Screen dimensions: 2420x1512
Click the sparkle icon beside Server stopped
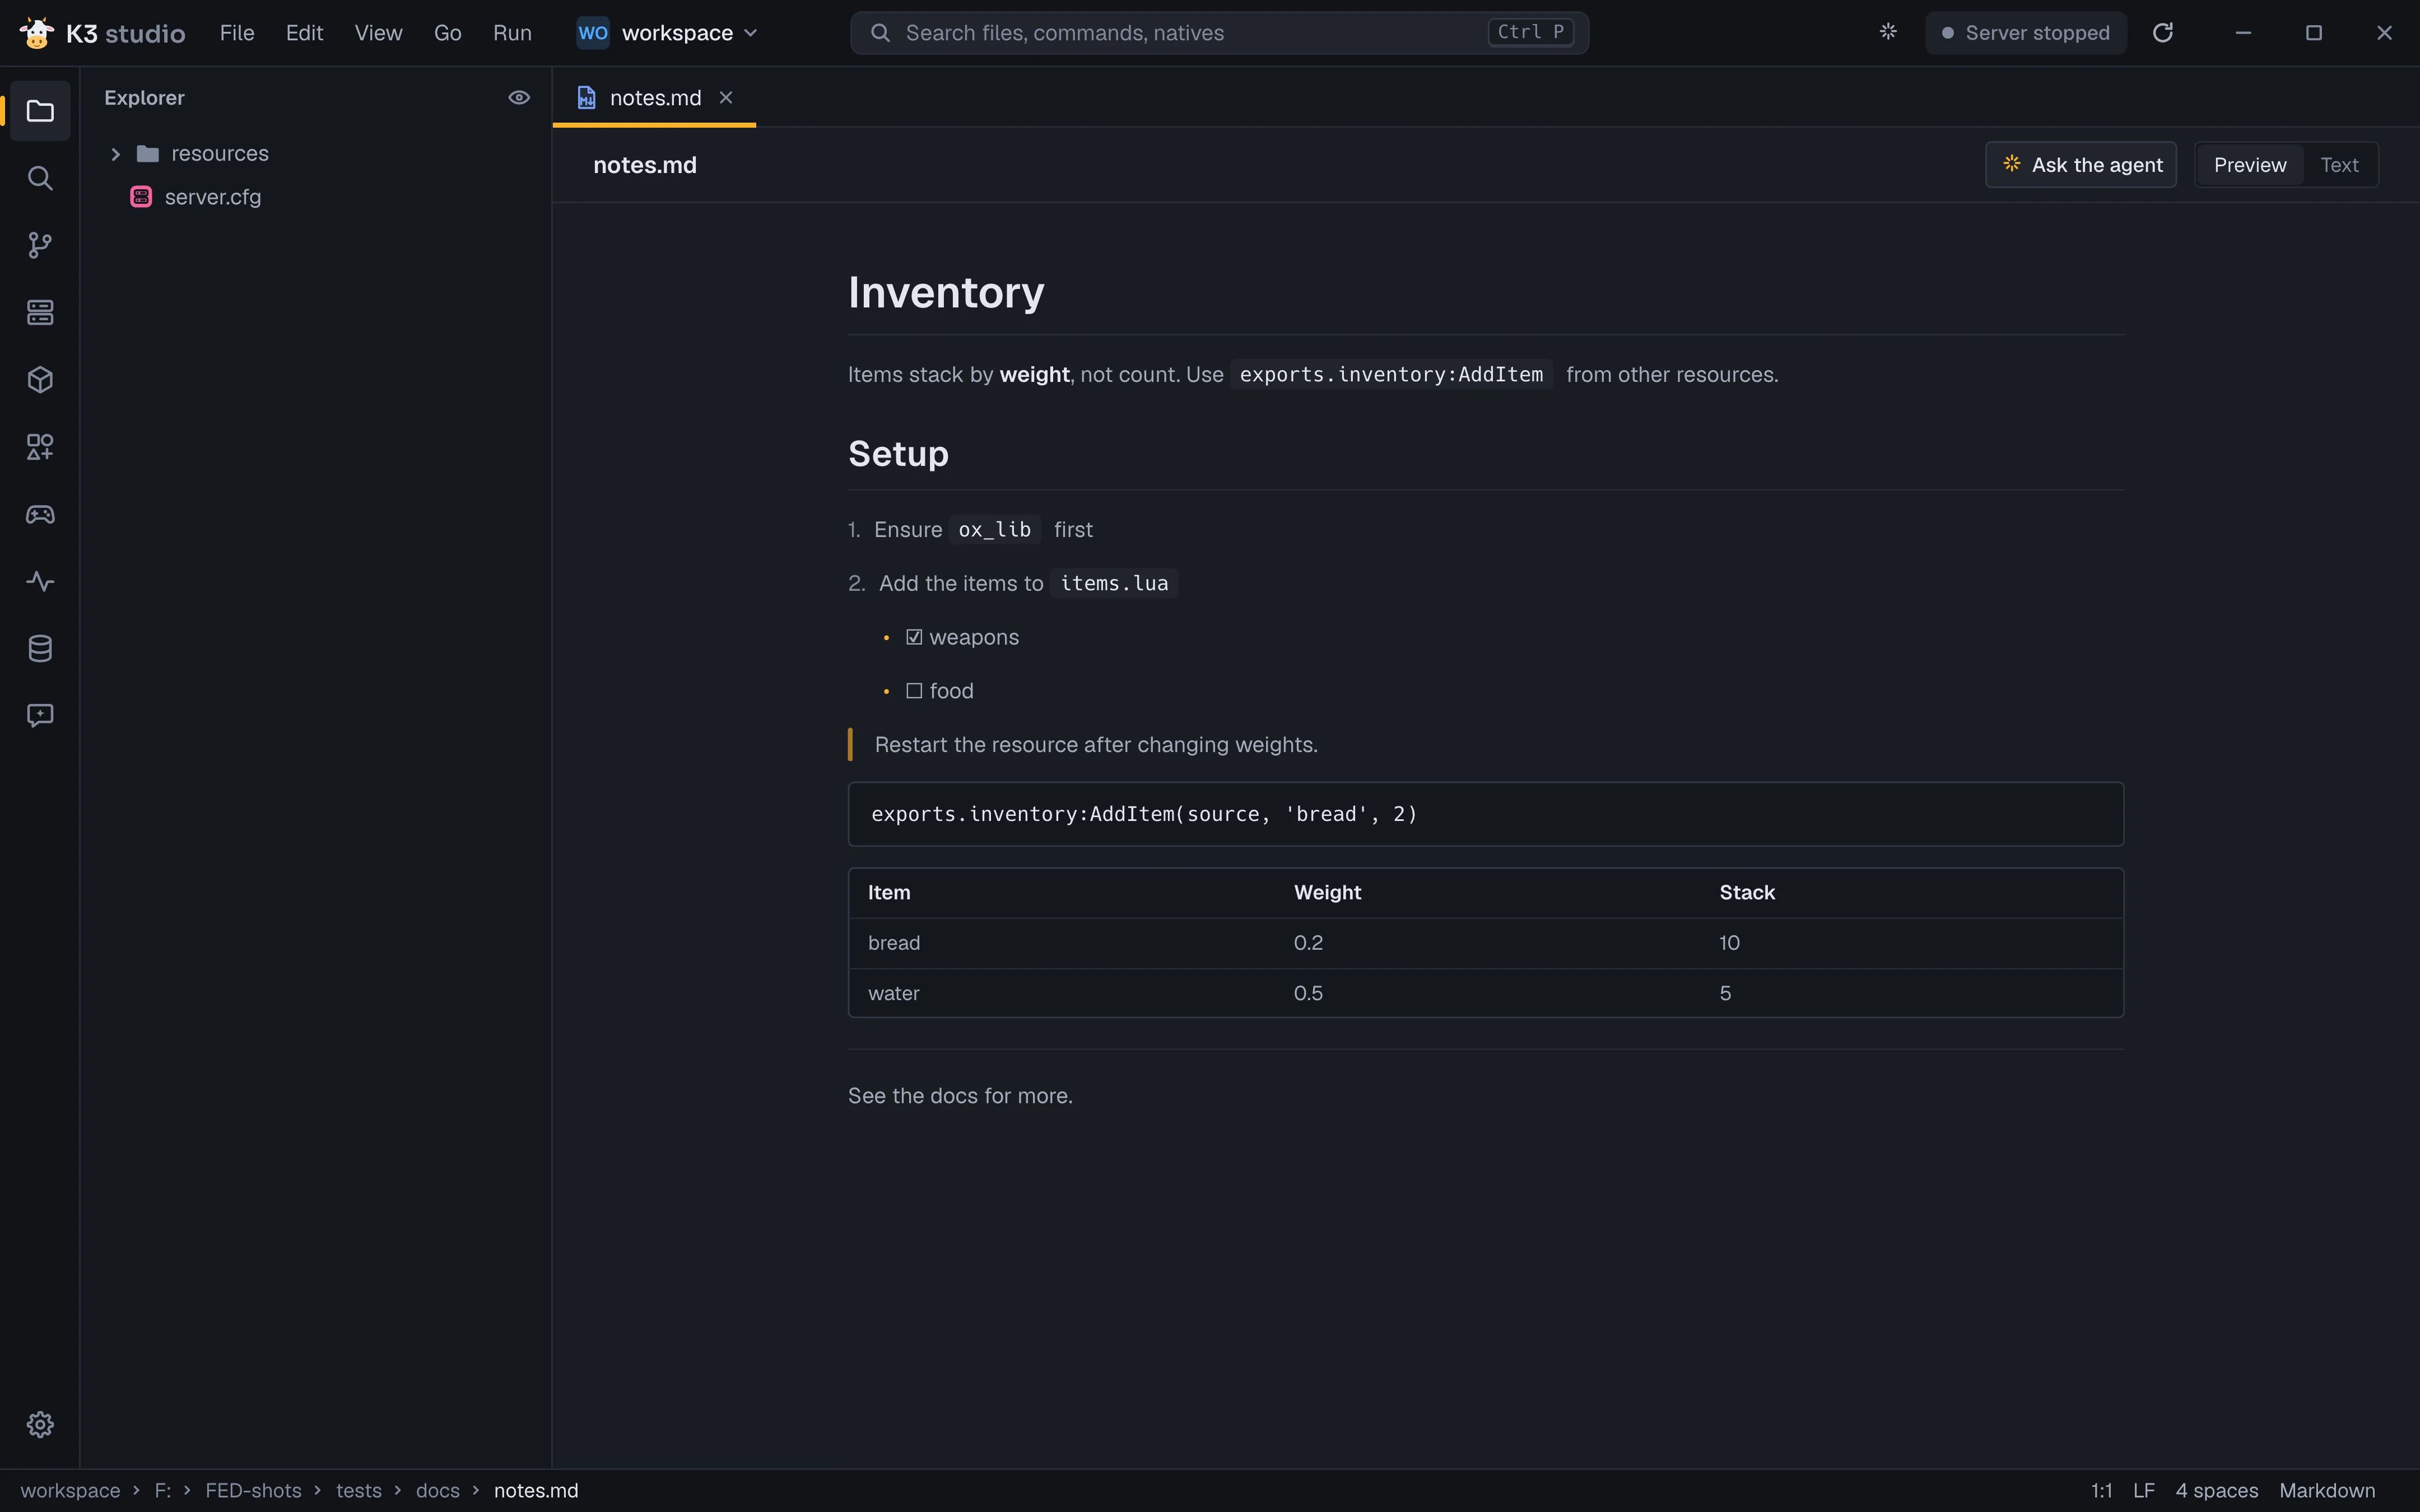point(1888,32)
